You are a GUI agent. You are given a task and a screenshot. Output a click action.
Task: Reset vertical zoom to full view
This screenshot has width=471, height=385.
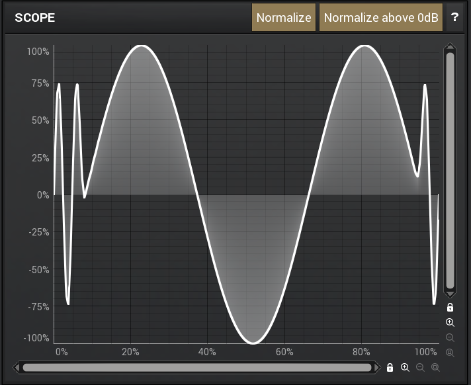[x=450, y=353]
